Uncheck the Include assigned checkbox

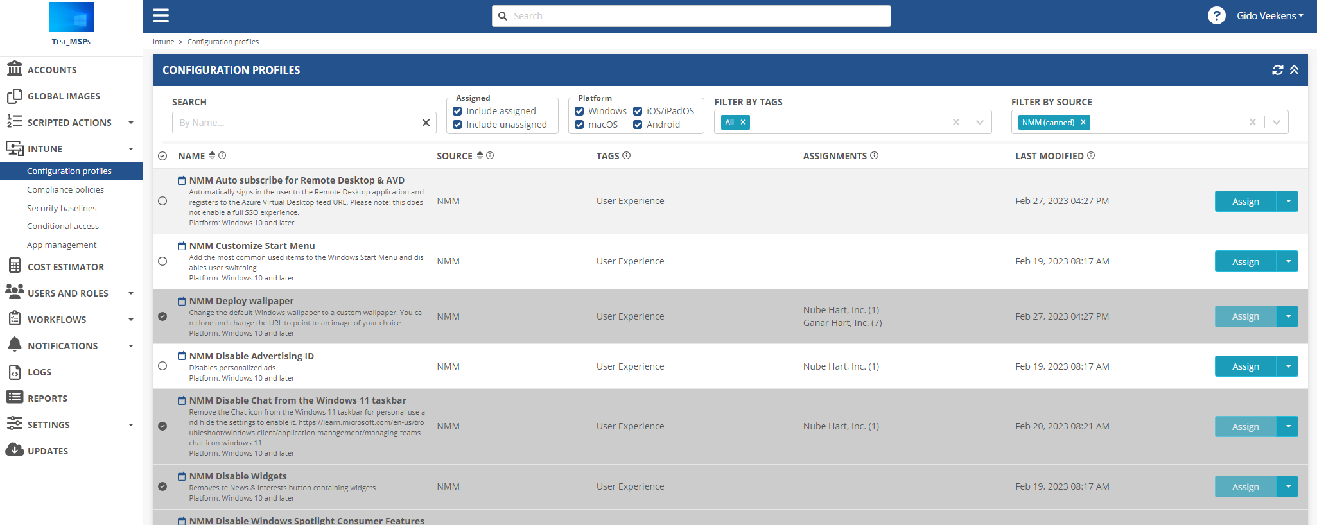(457, 111)
